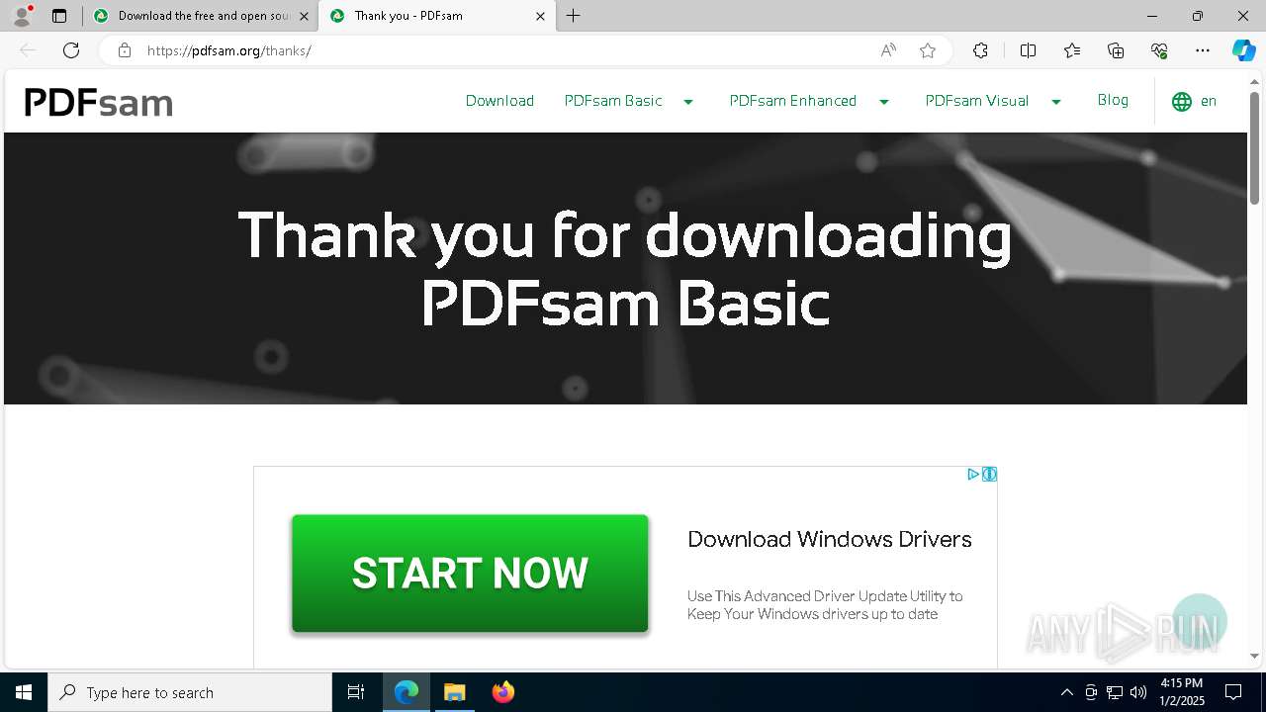This screenshot has height=712, width=1266.
Task: Close the Thank you - PDFsam tab
Action: tap(540, 16)
